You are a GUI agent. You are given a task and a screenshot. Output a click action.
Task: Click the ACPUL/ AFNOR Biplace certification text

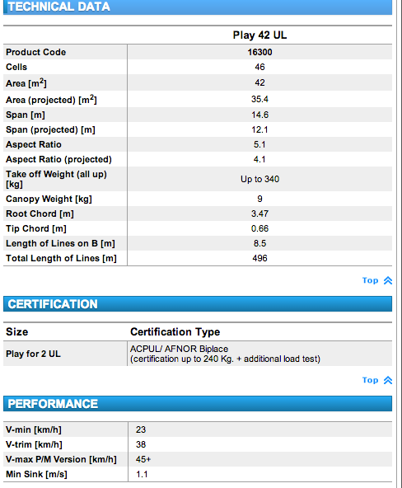[179, 349]
